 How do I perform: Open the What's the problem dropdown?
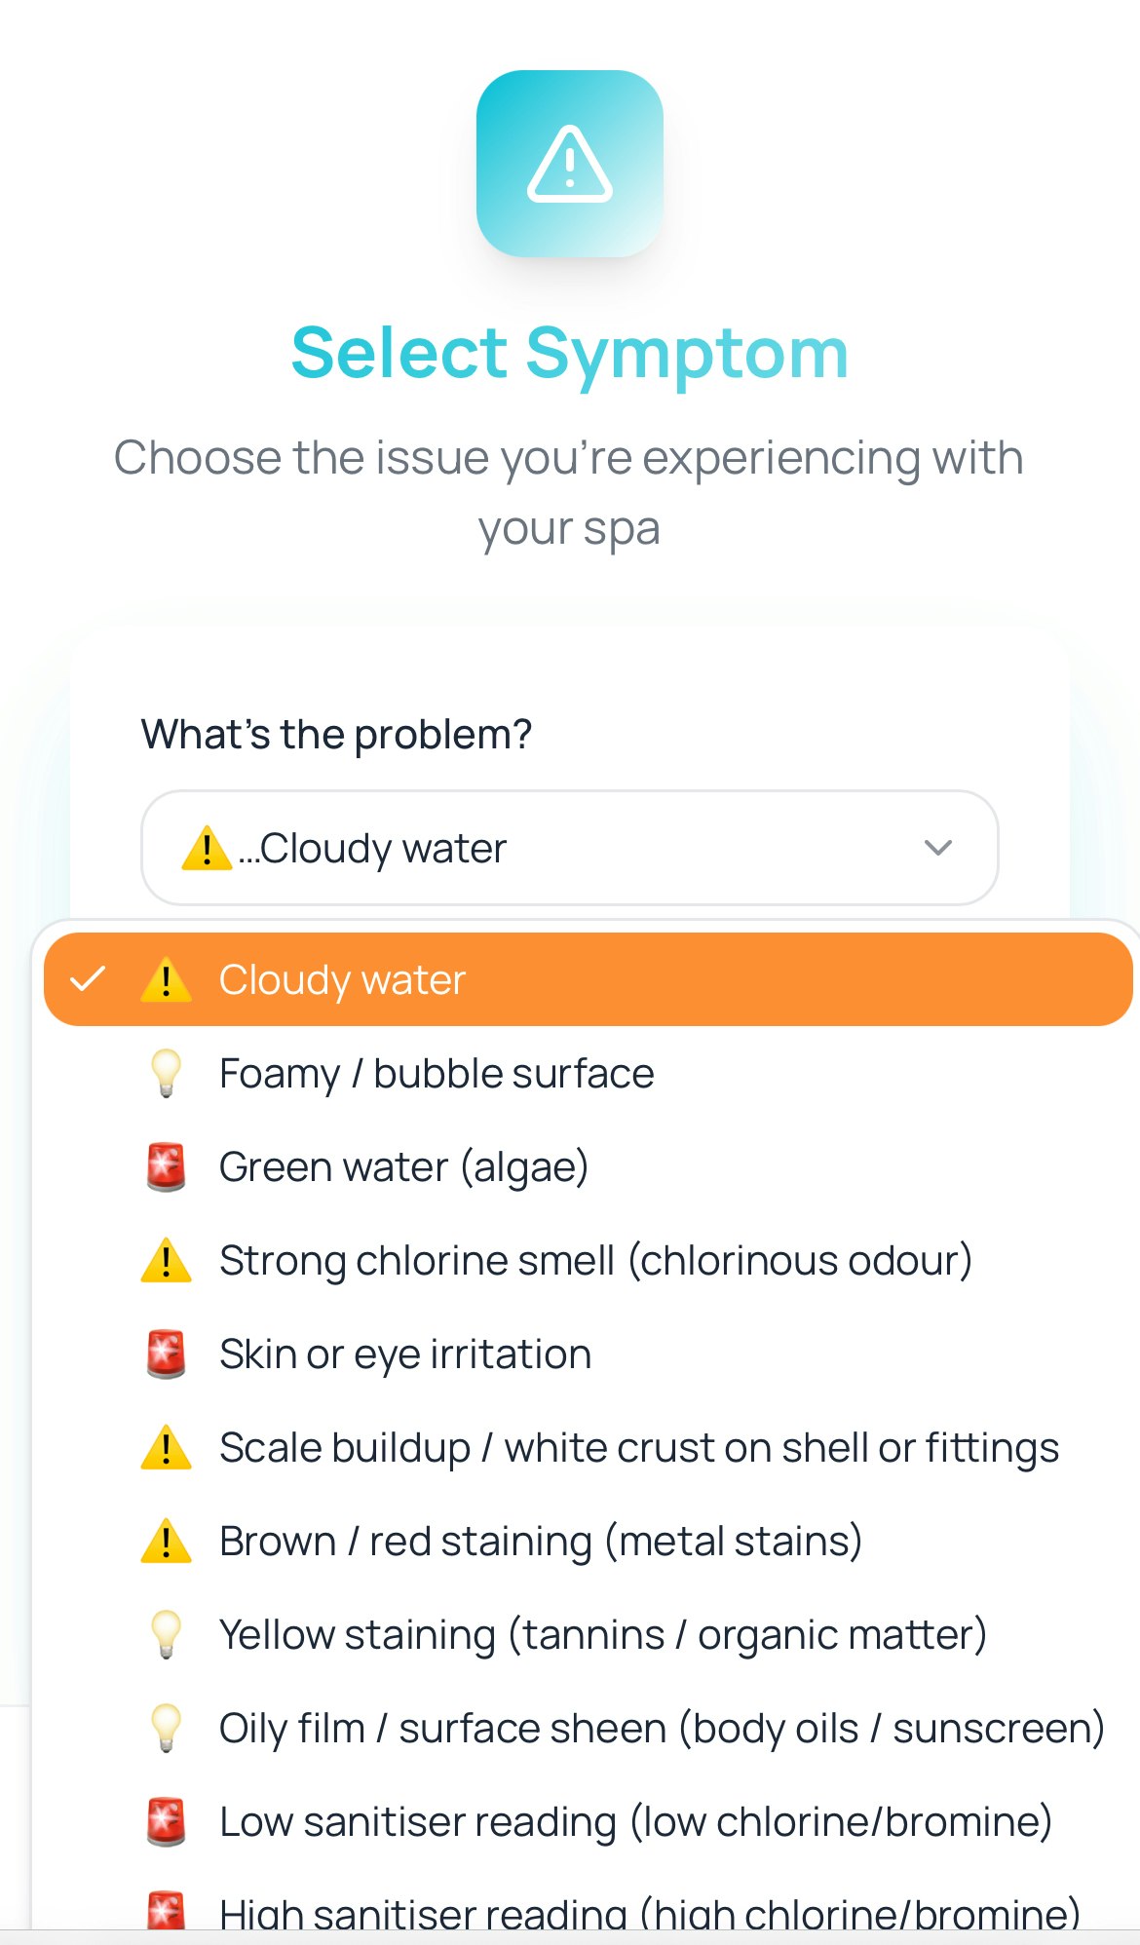coord(570,848)
